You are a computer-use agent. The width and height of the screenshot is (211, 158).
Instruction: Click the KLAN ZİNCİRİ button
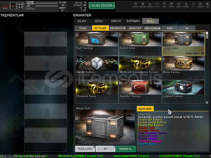[102, 5]
